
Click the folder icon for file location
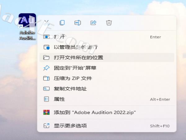[46, 58]
